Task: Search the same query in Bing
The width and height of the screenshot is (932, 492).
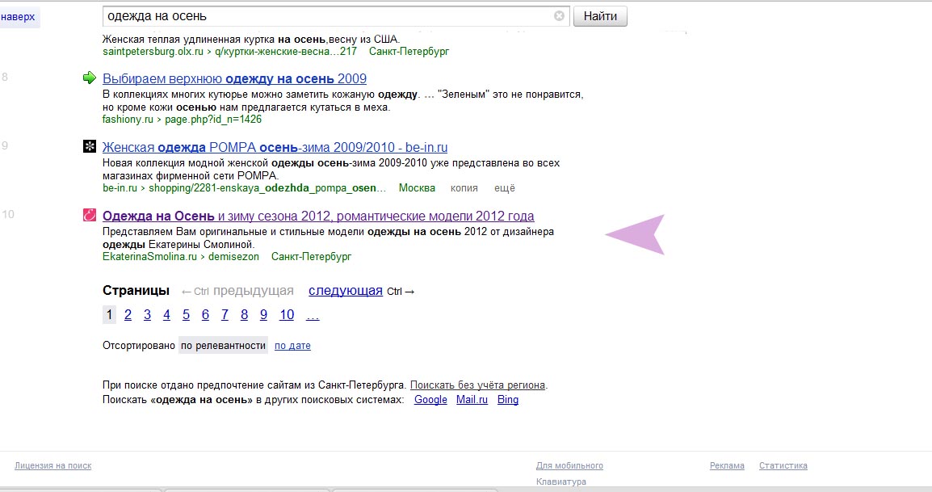Action: coord(508,400)
